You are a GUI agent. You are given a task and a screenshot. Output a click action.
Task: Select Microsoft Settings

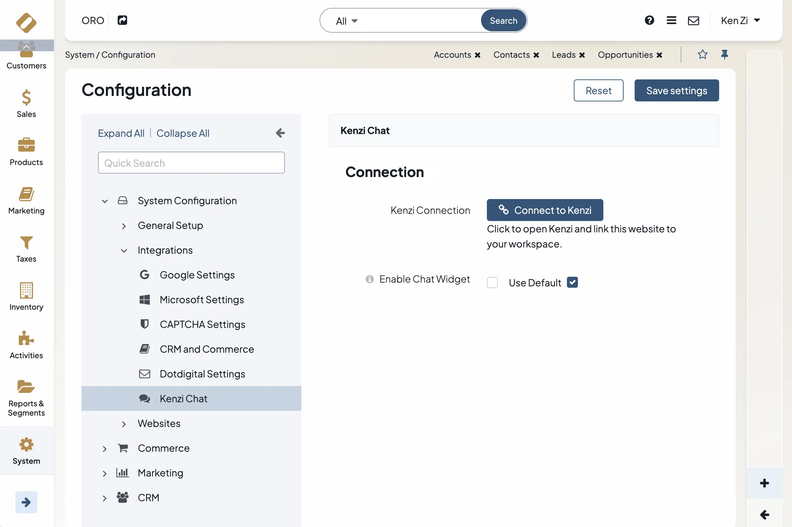tap(202, 300)
